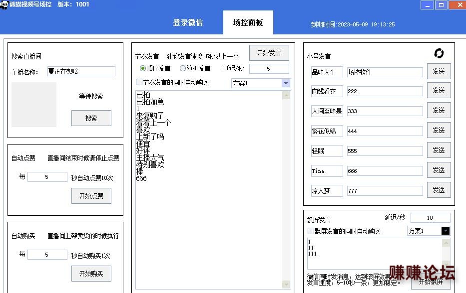The height and width of the screenshot is (293, 466).
Task: Click the message field containing 777
Action: (x=385, y=190)
